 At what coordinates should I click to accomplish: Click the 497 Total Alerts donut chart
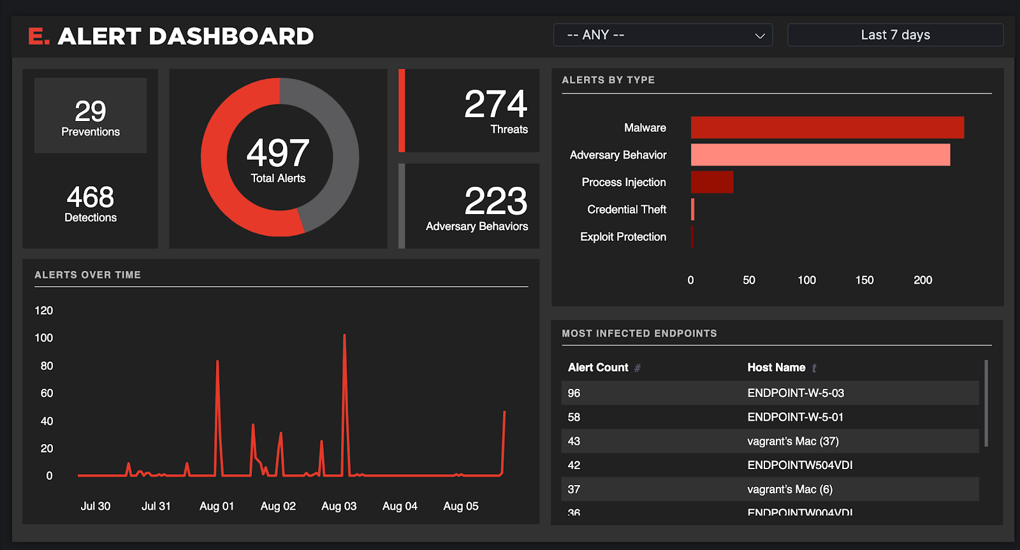tap(279, 157)
